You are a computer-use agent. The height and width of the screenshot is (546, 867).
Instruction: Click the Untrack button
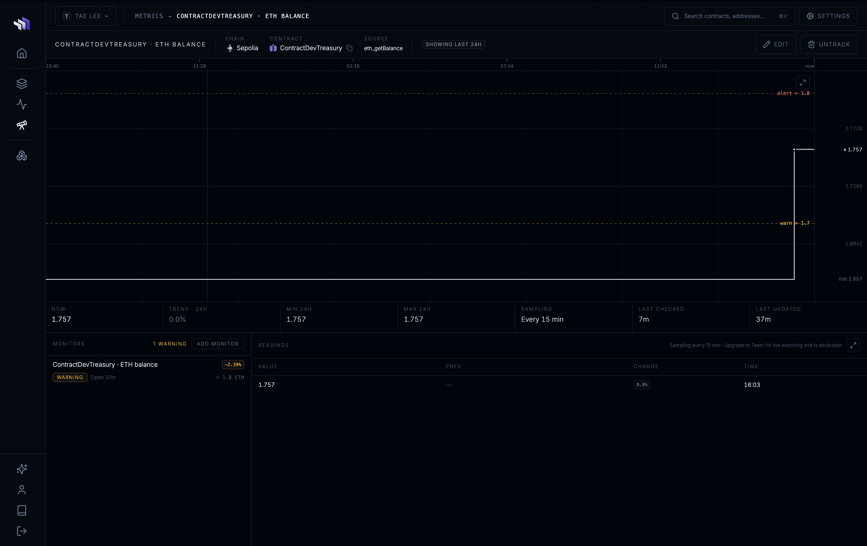[x=829, y=44]
